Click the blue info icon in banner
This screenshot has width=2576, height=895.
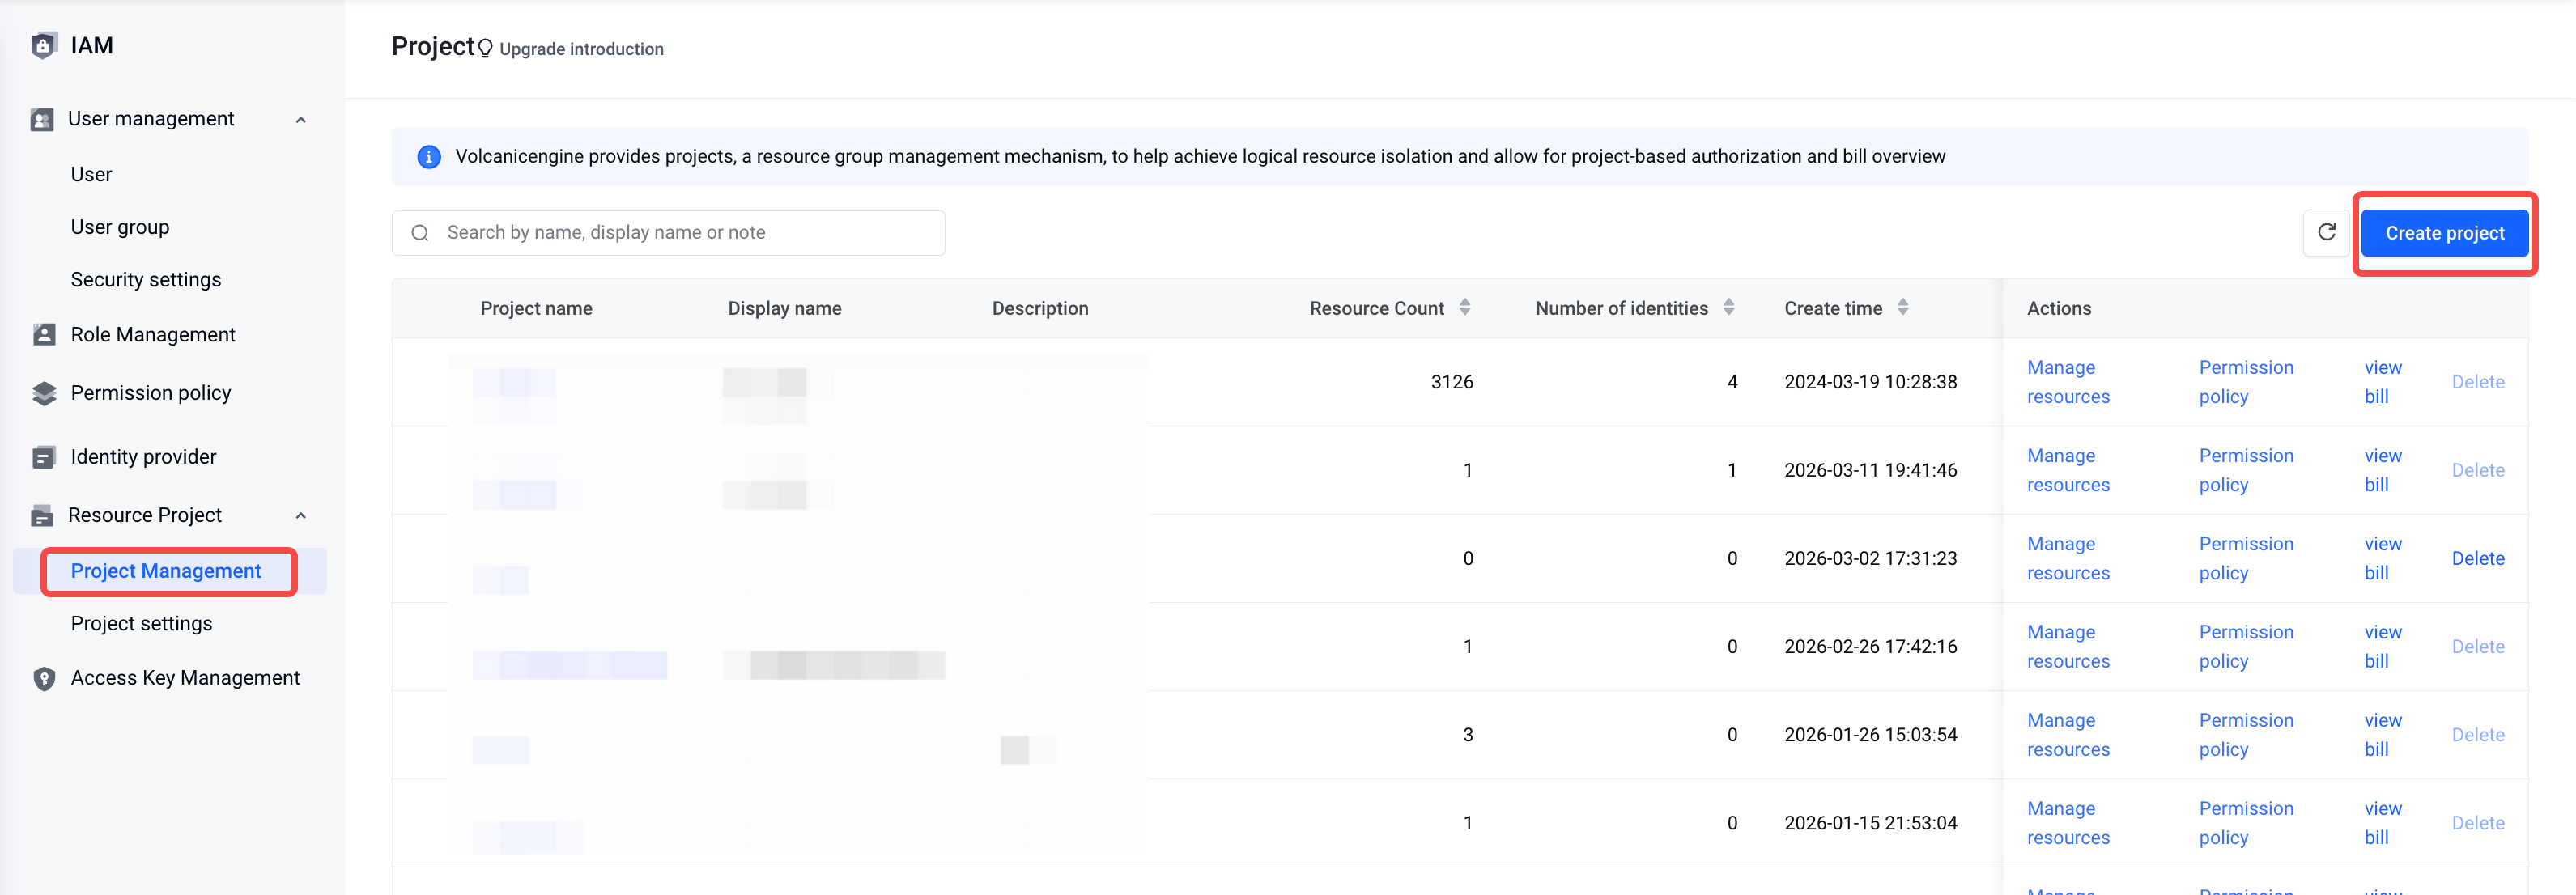point(429,157)
